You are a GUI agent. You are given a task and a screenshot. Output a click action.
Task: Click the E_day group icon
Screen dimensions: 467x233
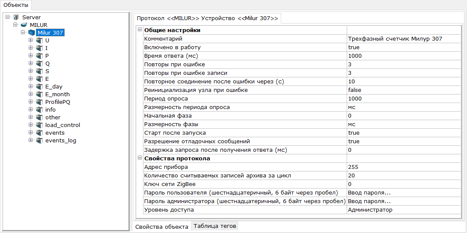click(x=39, y=87)
